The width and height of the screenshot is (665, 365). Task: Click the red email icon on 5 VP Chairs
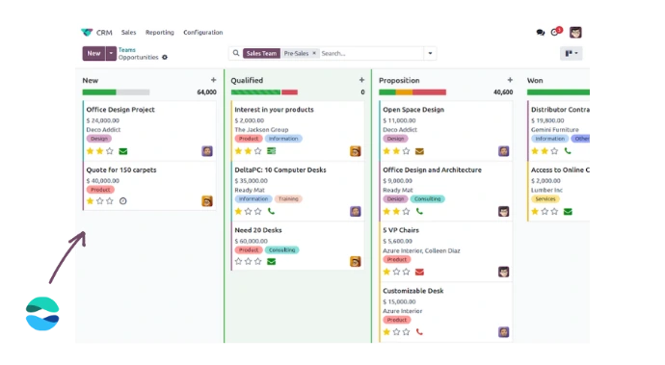pos(419,272)
